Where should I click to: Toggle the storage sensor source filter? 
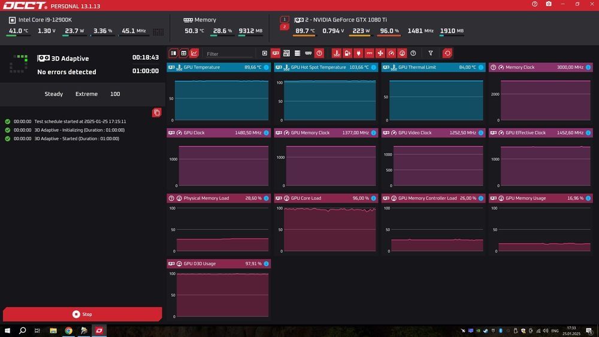click(297, 53)
